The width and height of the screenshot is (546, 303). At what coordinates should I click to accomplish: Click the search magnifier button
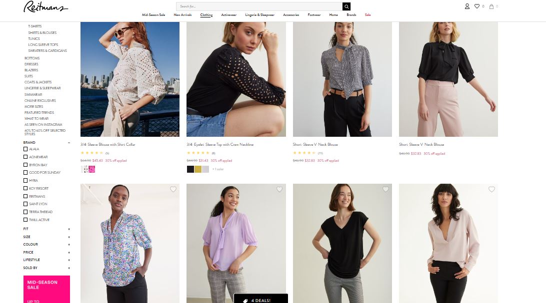pos(346,6)
